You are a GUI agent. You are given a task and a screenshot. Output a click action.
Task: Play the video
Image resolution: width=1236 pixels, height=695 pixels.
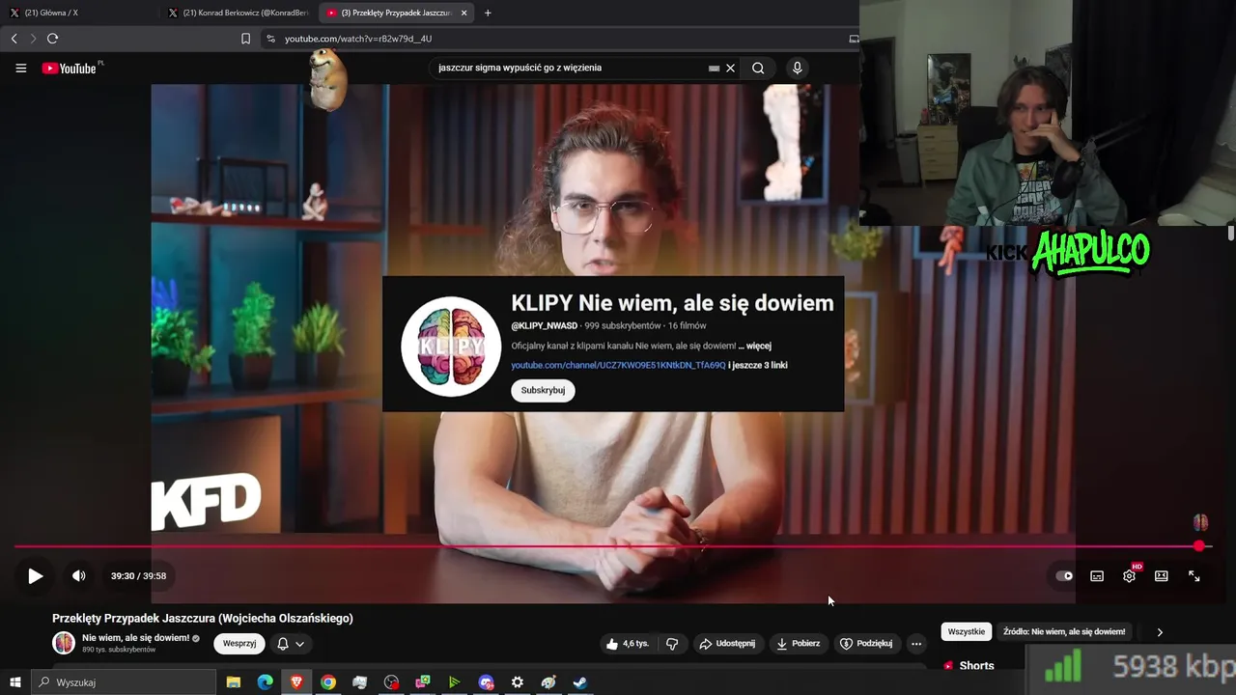35,576
